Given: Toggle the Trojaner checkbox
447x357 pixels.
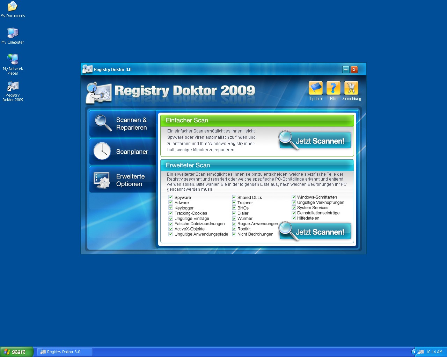Looking at the screenshot, I should [234, 203].
